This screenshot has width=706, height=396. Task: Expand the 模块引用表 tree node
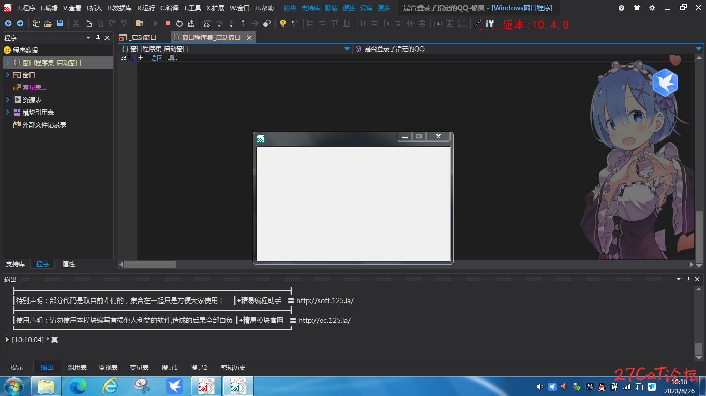point(7,112)
